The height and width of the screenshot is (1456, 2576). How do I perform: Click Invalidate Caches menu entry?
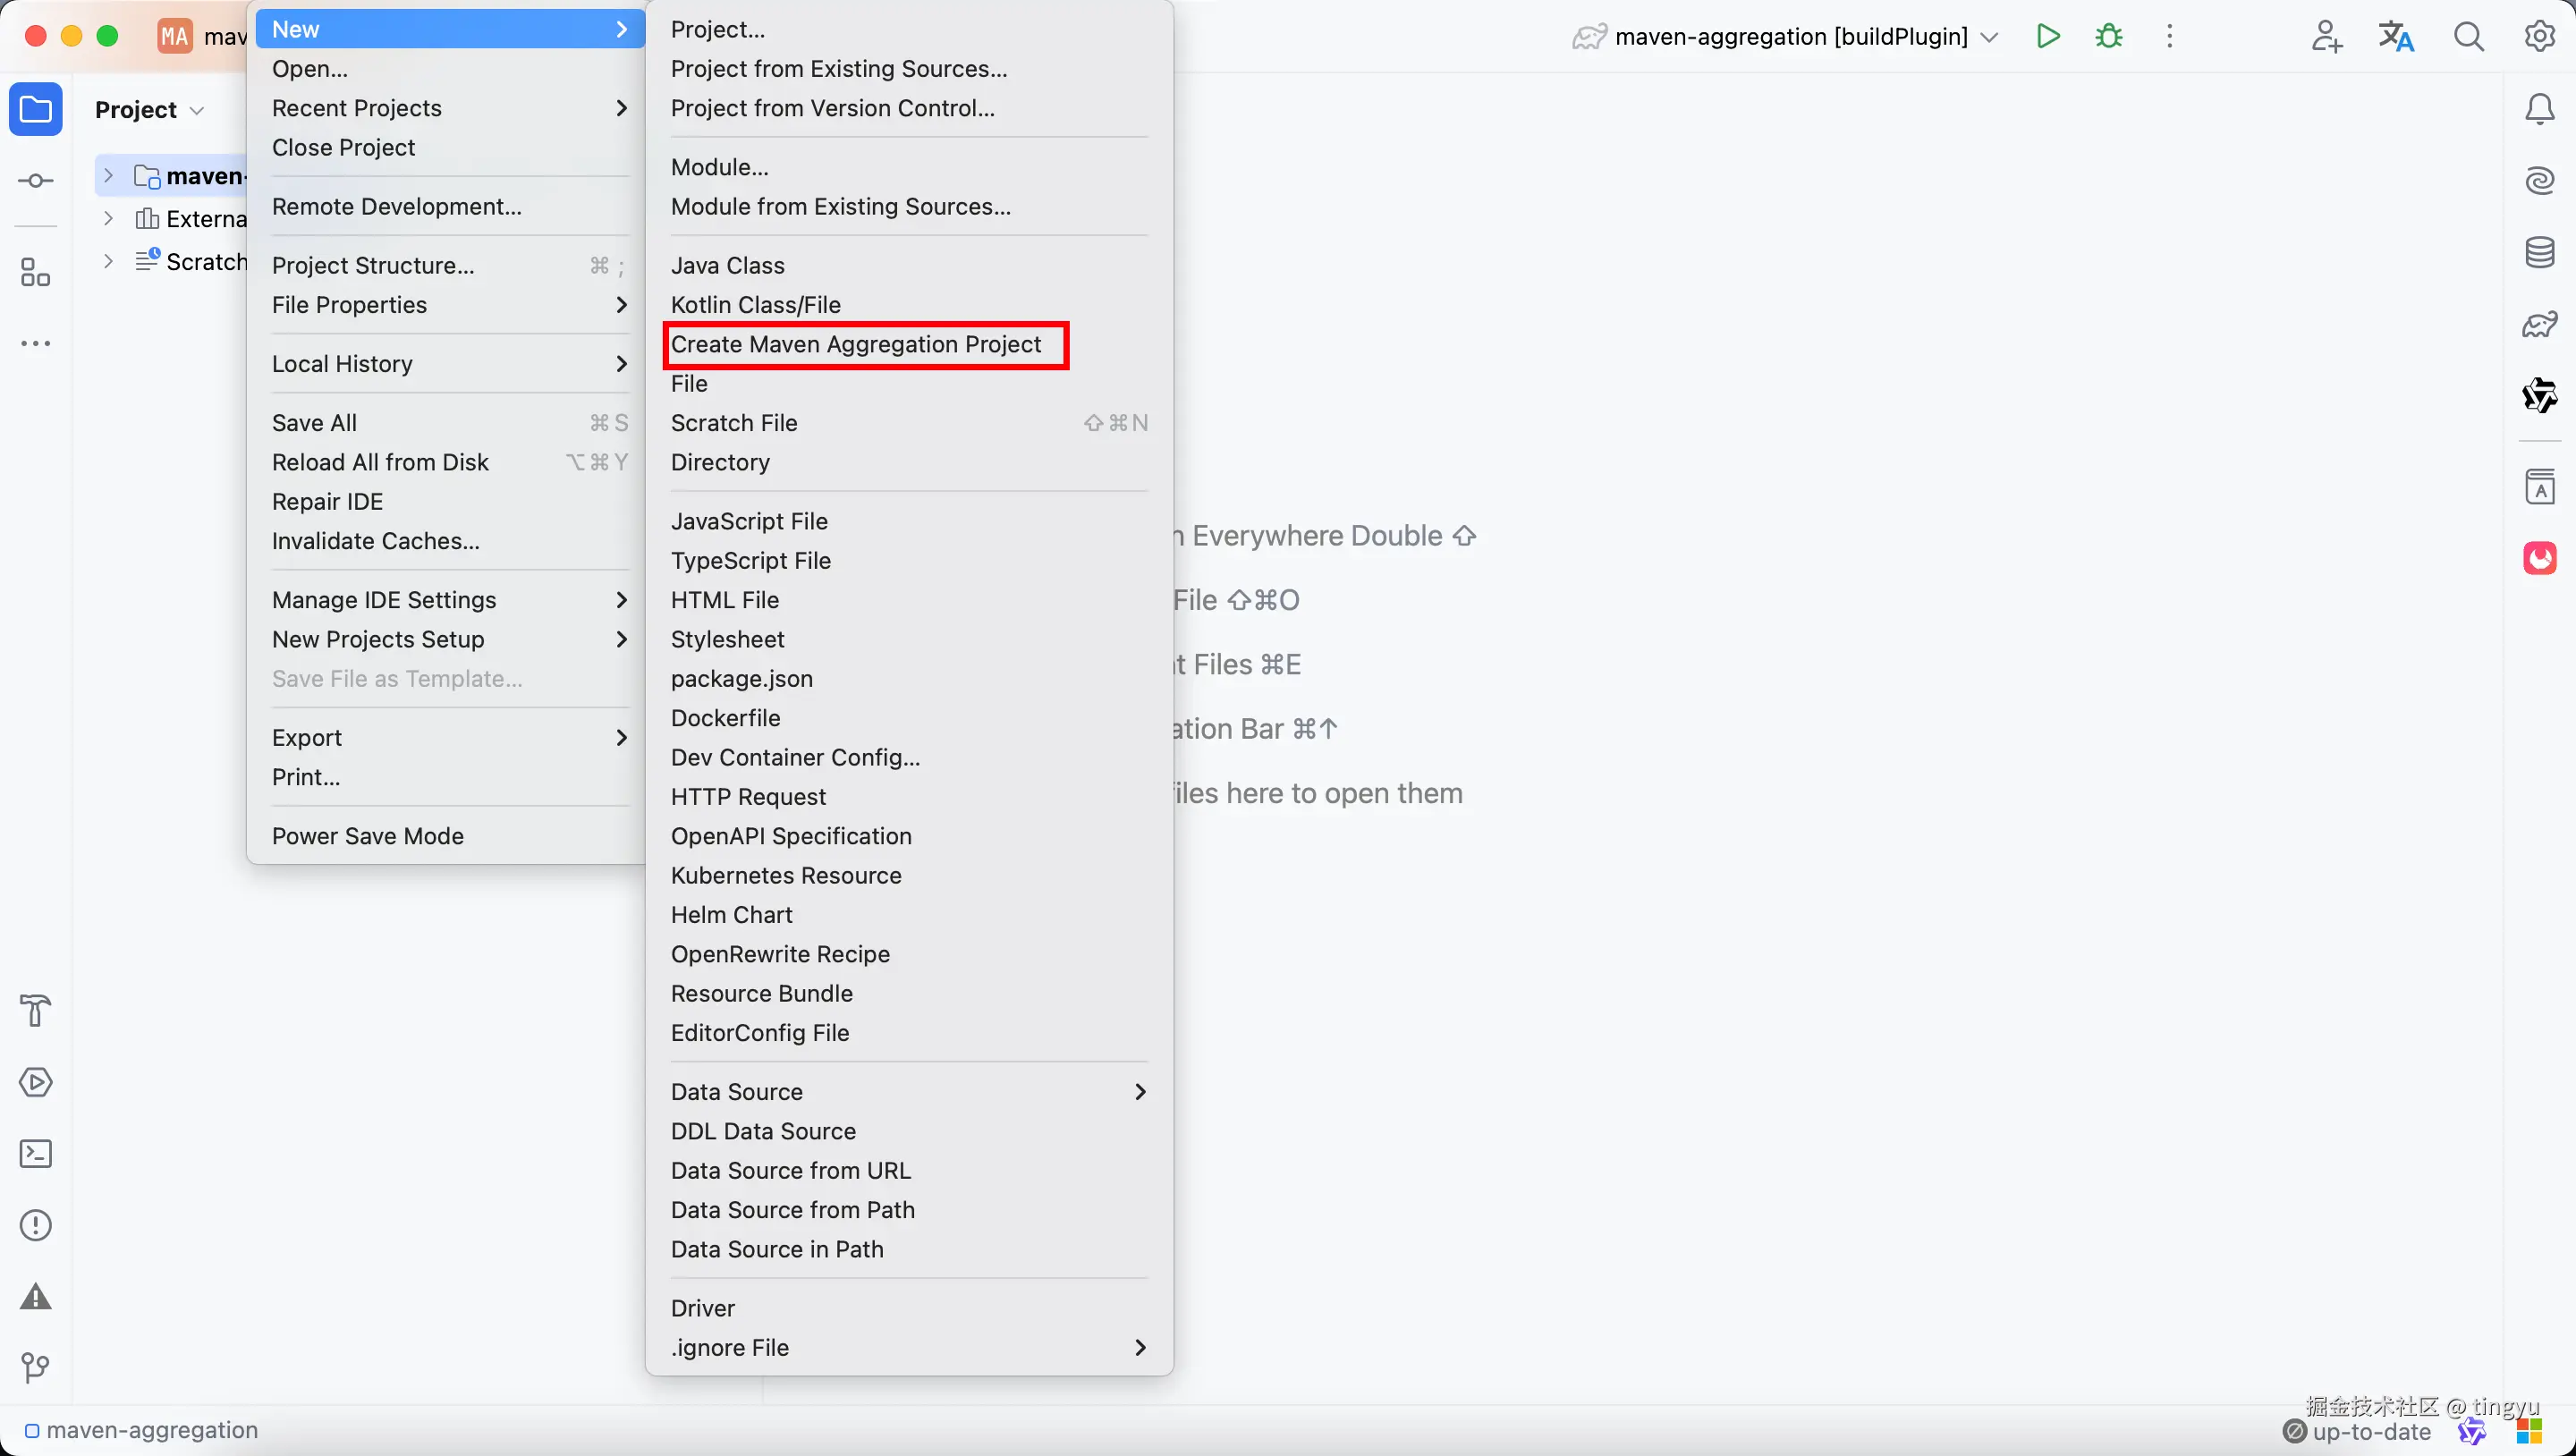pyautogui.click(x=375, y=541)
